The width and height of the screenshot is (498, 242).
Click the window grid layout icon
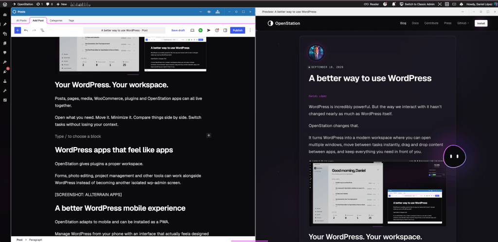tap(447, 4)
